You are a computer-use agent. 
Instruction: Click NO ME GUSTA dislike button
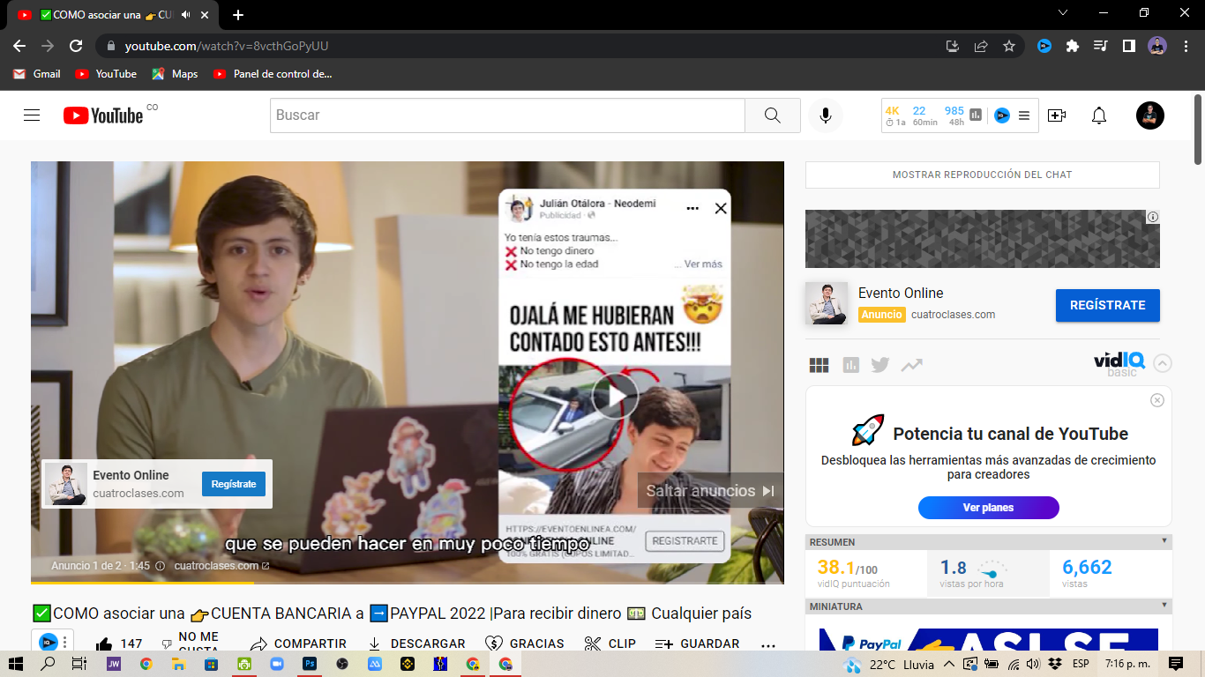(x=190, y=644)
